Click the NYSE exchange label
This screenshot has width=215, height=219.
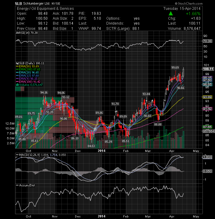(56, 4)
